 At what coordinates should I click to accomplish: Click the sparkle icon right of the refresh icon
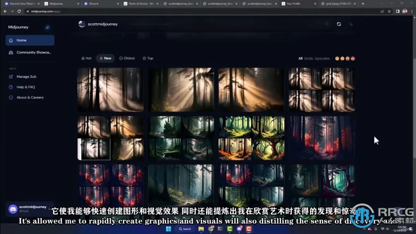(351, 24)
